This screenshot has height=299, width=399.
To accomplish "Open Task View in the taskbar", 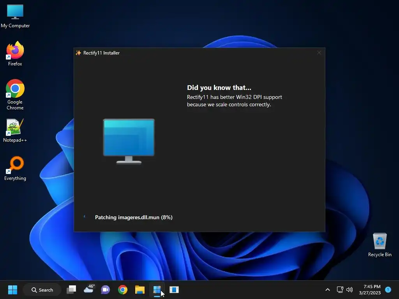I will tap(71, 290).
